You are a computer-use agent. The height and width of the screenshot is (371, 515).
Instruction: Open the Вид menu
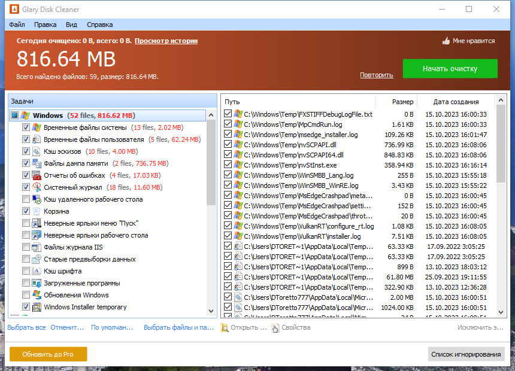pyautogui.click(x=71, y=25)
